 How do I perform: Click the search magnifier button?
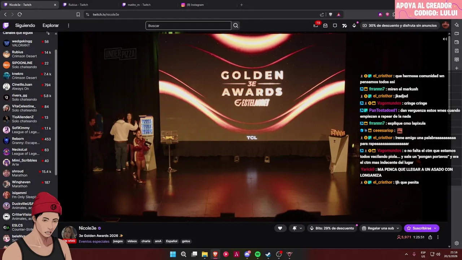point(236,26)
